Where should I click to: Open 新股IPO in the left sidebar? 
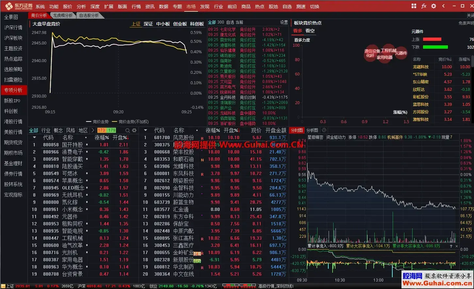pyautogui.click(x=12, y=101)
